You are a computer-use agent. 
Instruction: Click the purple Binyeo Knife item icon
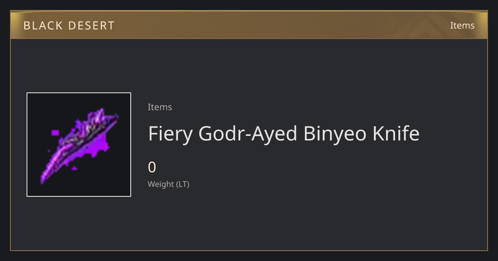79,145
